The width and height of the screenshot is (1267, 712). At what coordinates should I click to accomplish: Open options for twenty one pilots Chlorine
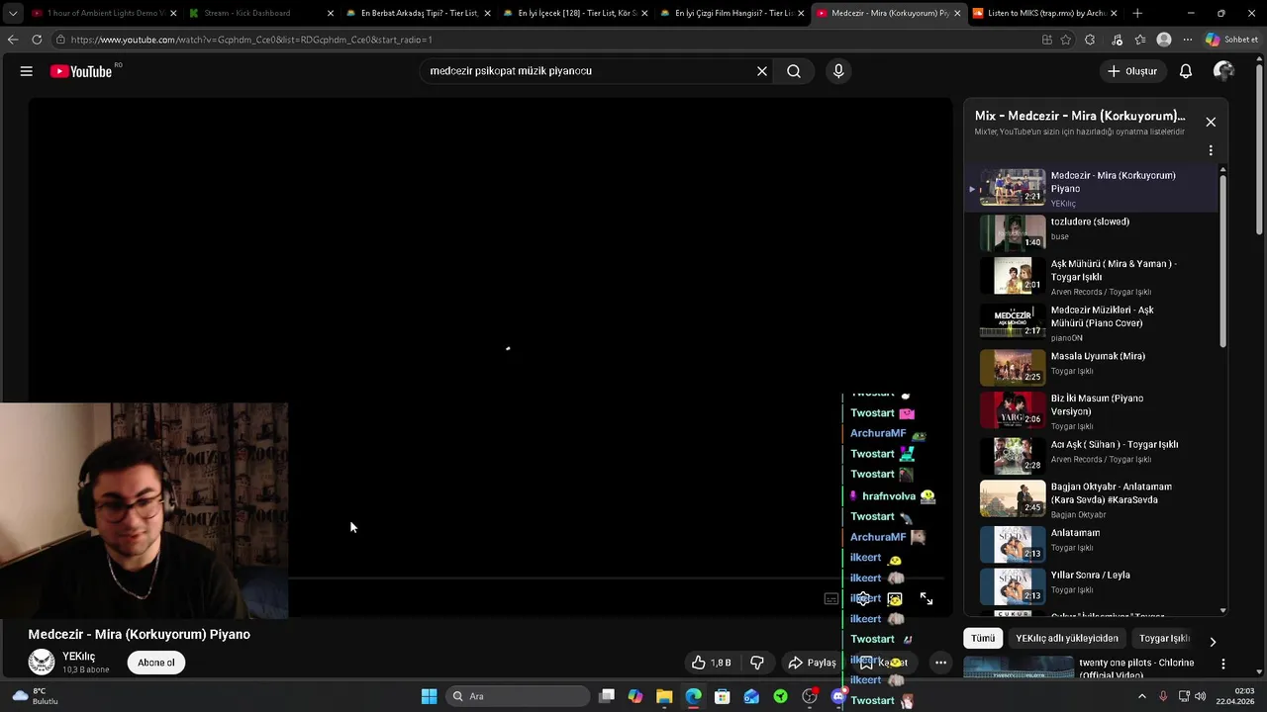tap(1223, 665)
